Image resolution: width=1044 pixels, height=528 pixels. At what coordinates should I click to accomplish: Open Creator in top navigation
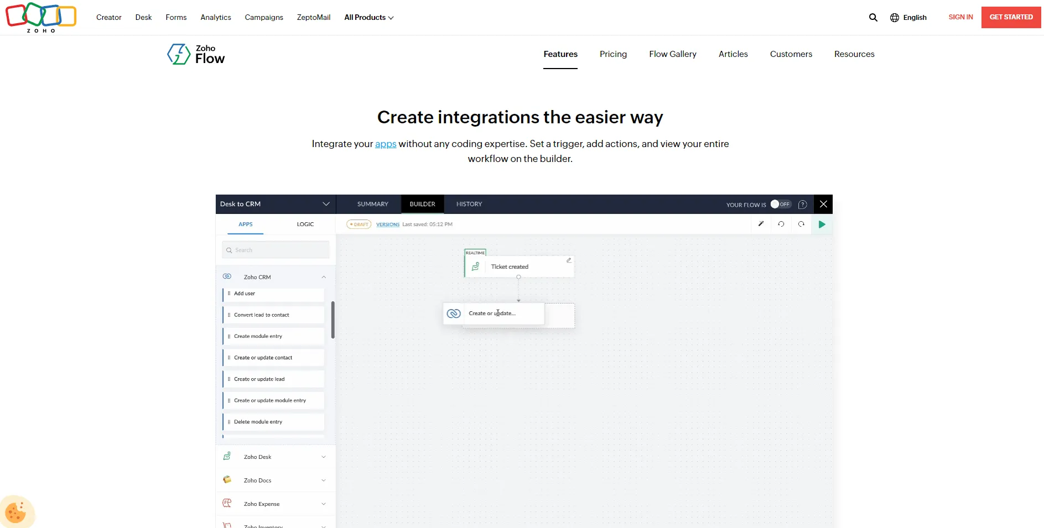tap(109, 18)
